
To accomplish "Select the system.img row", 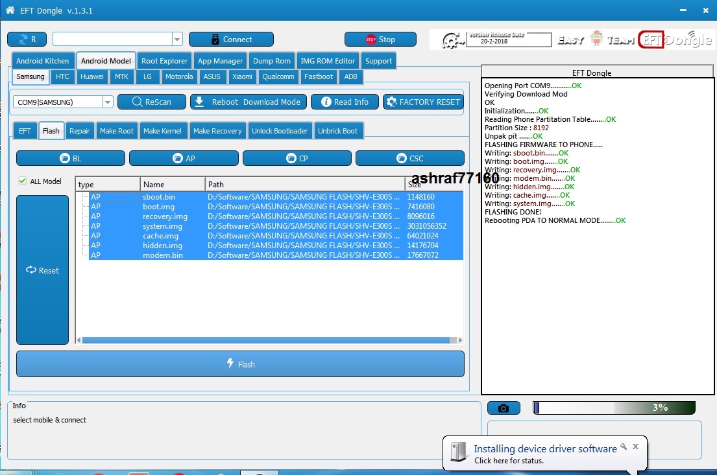I will [276, 226].
